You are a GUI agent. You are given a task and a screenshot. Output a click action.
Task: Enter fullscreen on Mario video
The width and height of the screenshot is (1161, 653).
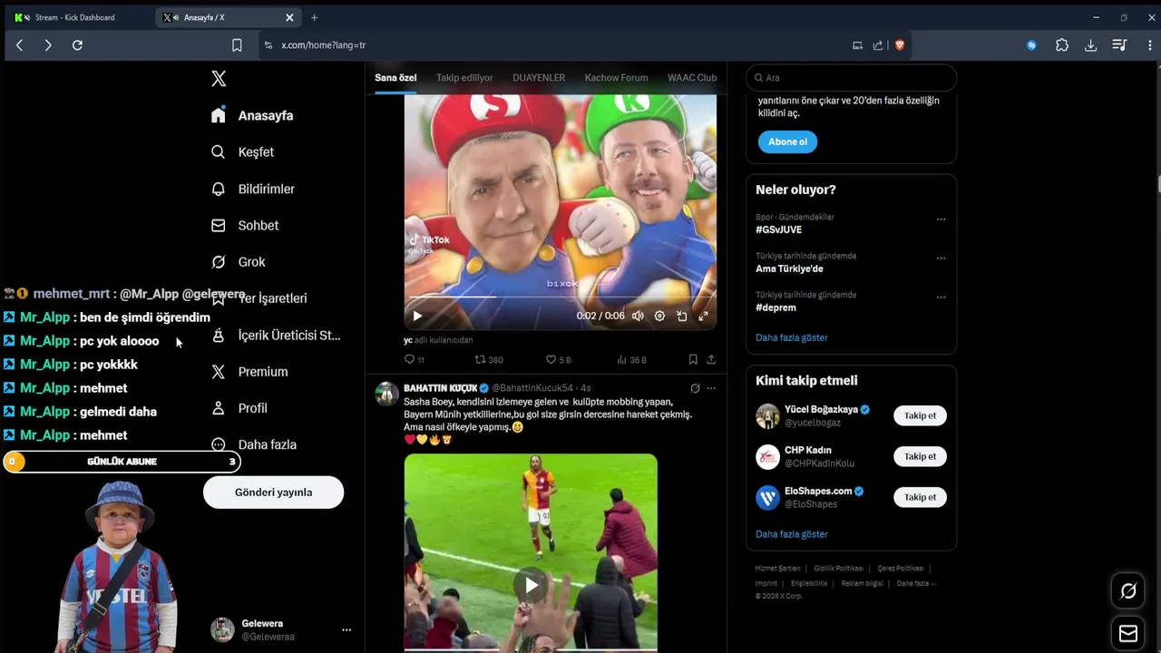point(703,316)
